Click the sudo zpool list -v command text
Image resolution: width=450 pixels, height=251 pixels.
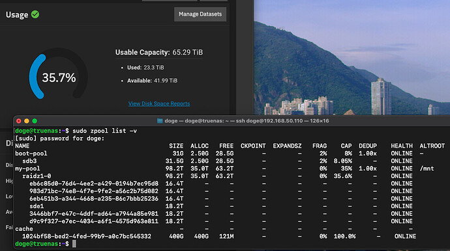[x=104, y=131]
